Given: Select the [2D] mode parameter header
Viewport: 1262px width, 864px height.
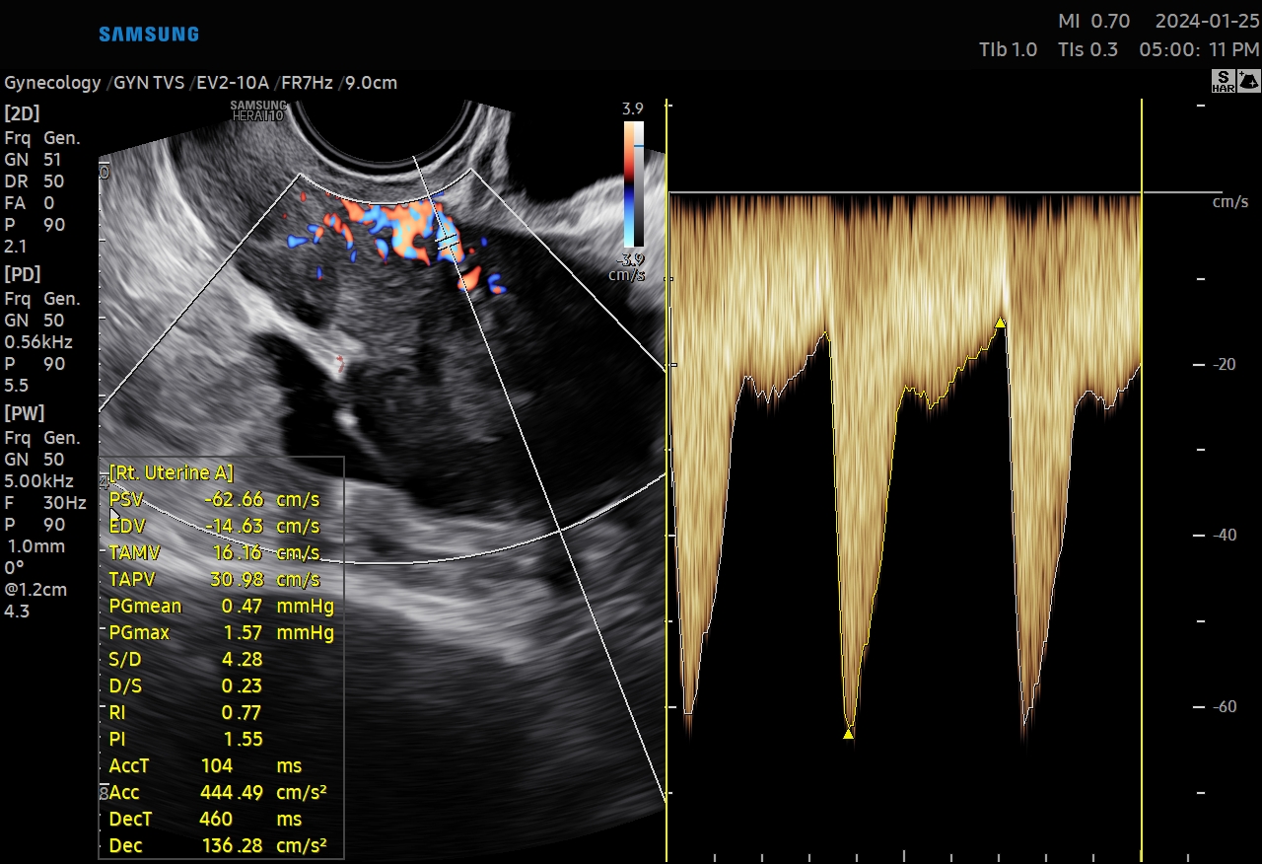Looking at the screenshot, I should (x=23, y=113).
